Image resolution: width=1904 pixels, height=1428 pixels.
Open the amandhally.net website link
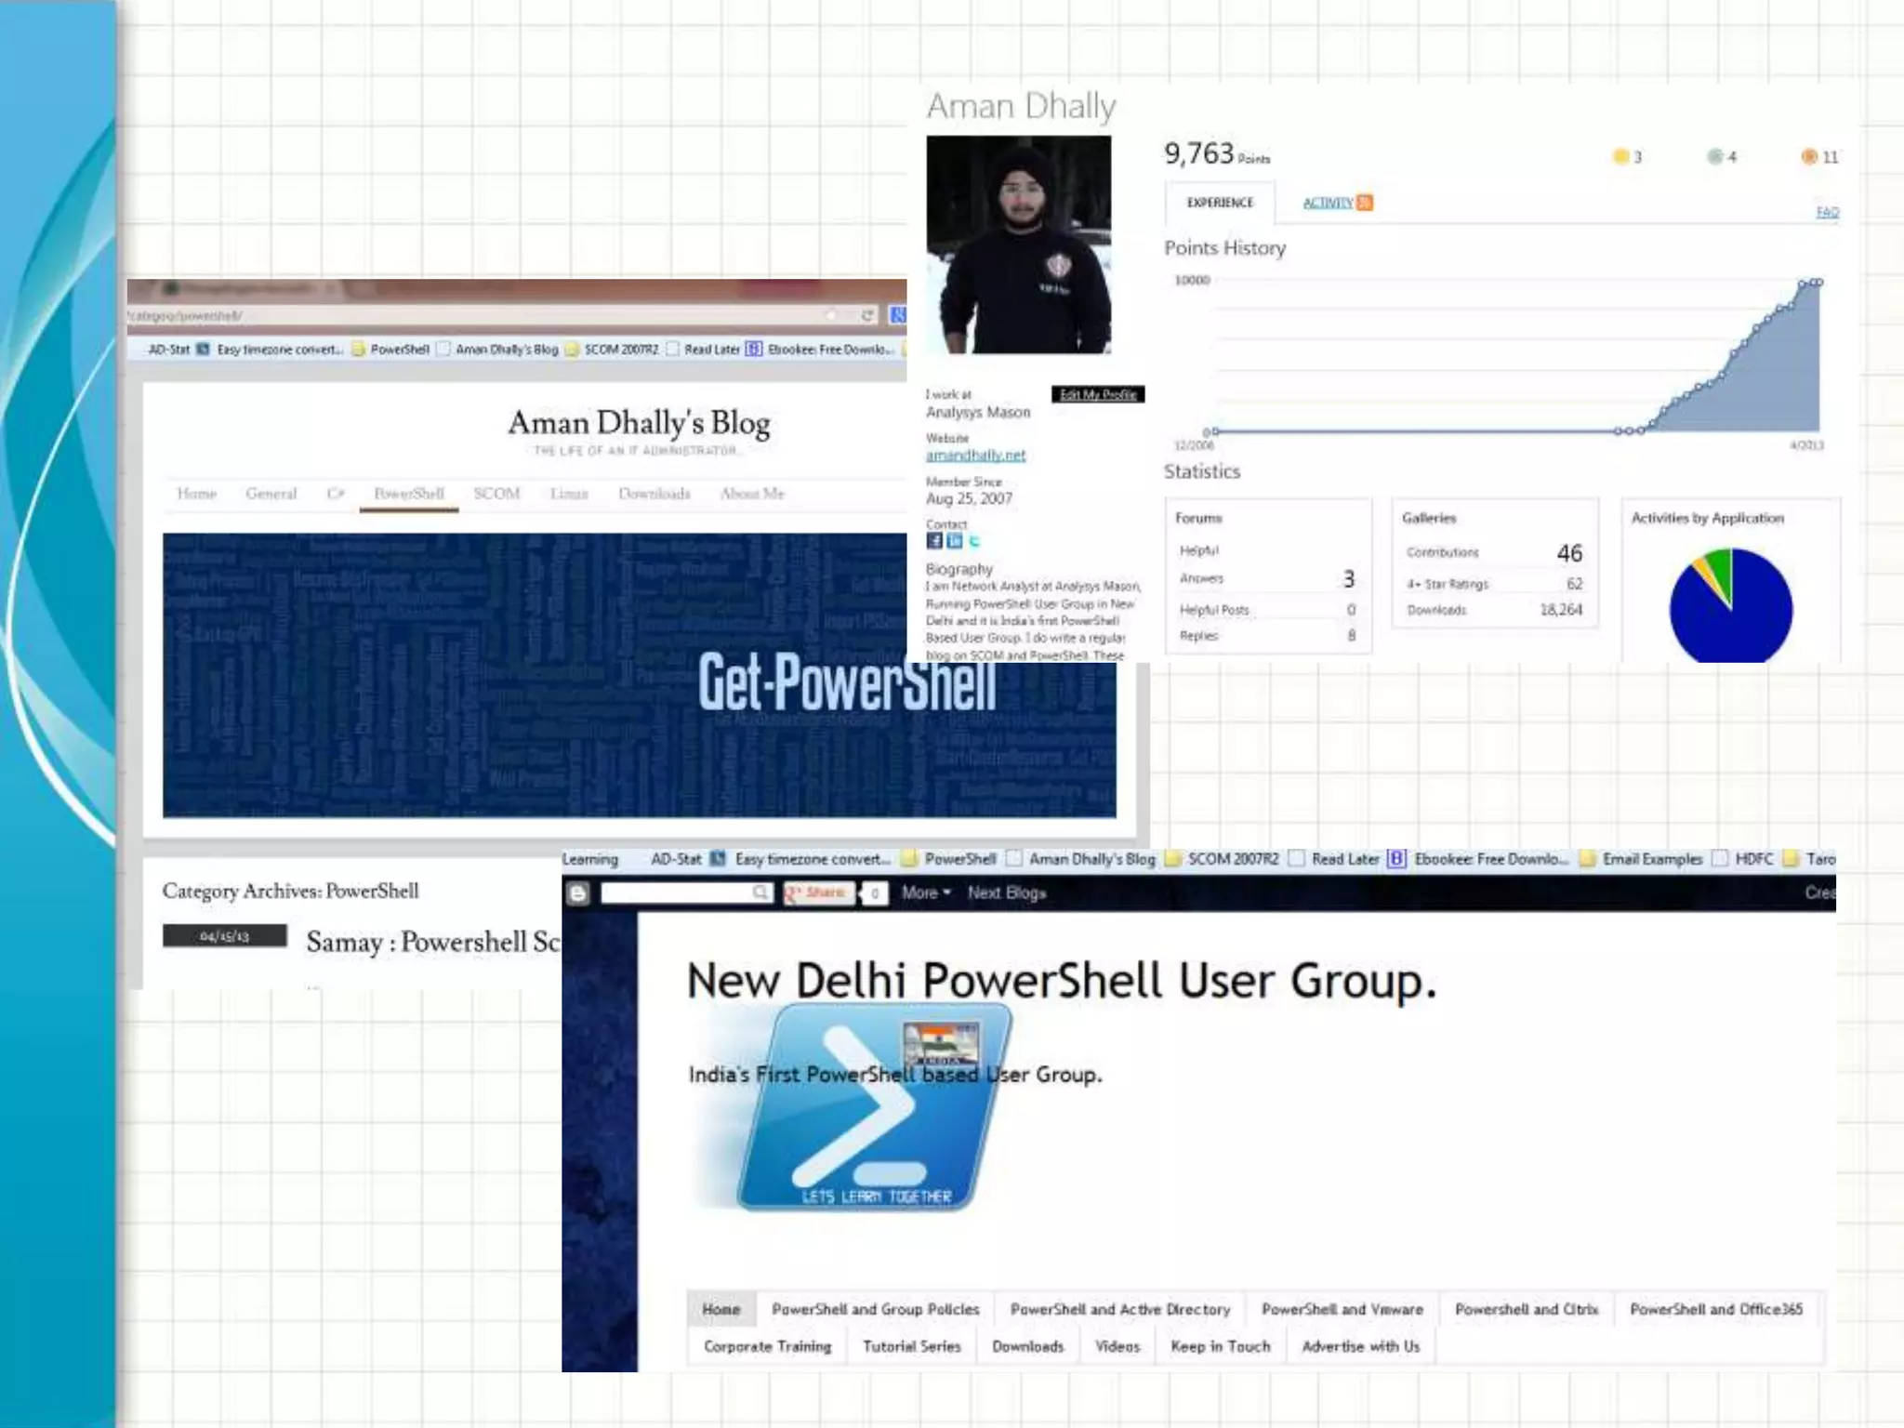pyautogui.click(x=975, y=455)
